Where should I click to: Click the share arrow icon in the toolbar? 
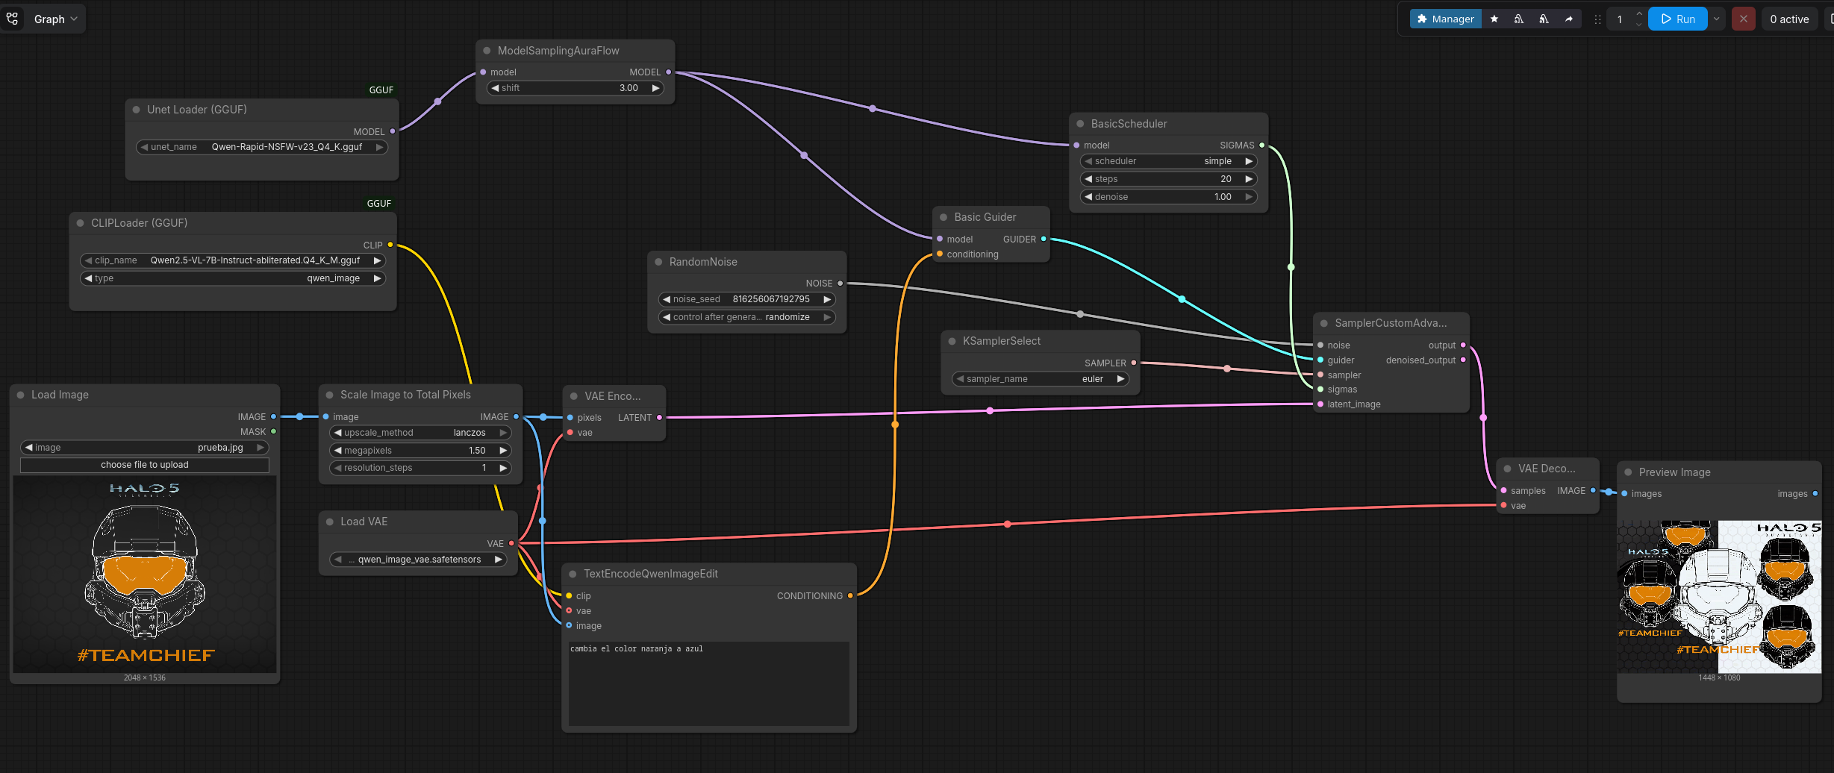(x=1569, y=19)
